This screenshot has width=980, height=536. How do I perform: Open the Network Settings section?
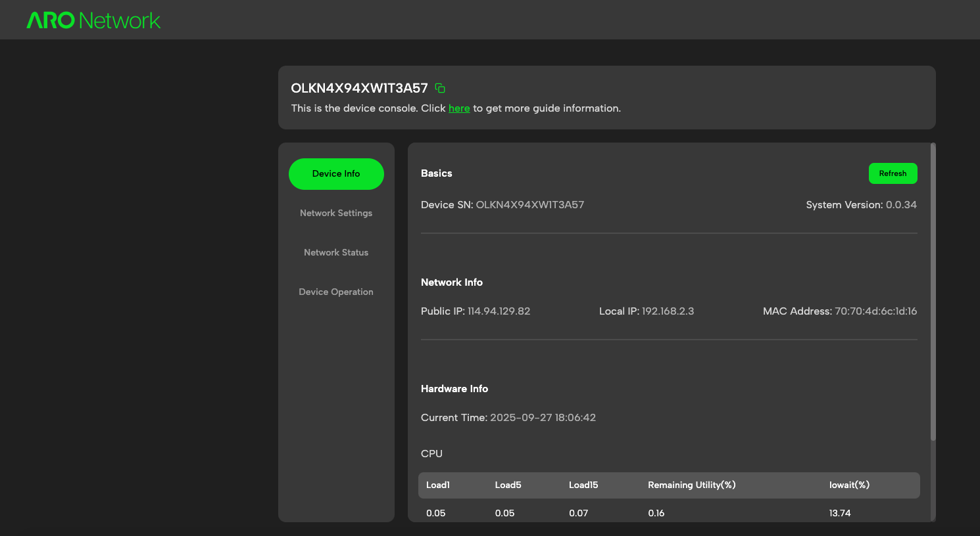pos(336,213)
